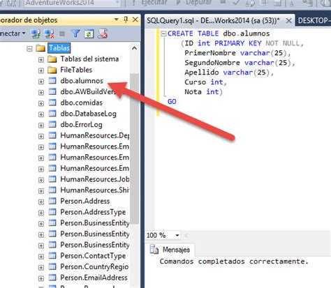Click the Person.ContactType table icon

52,255
